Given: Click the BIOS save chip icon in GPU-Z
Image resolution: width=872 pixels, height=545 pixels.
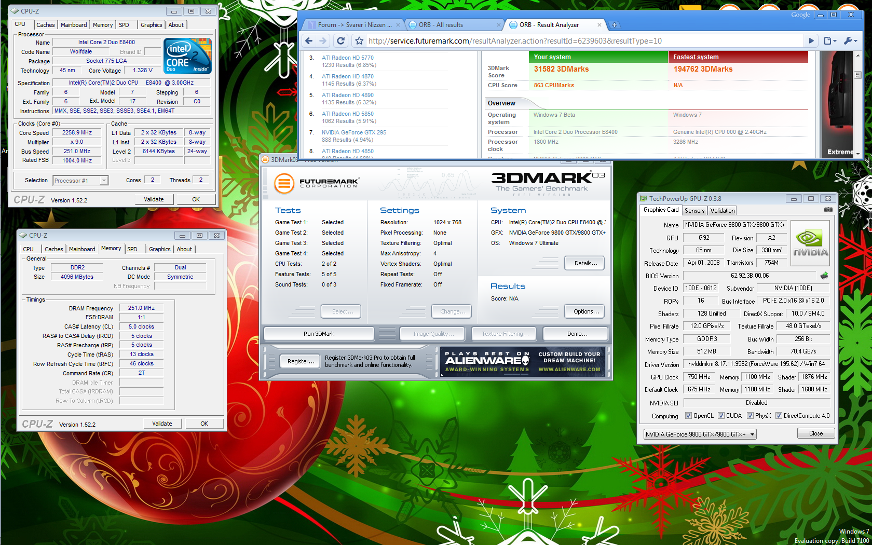Looking at the screenshot, I should point(824,276).
